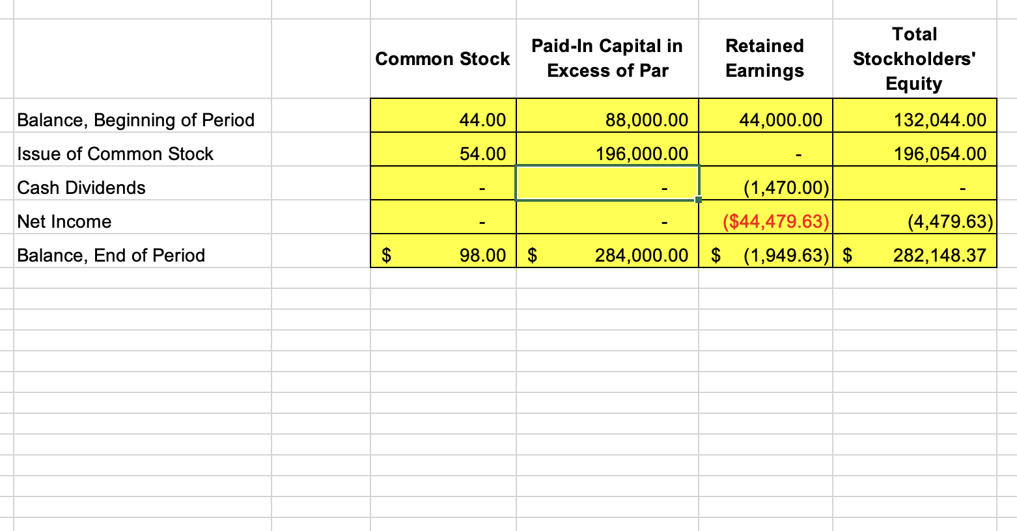Select the cell containing 196,000.00

click(607, 154)
